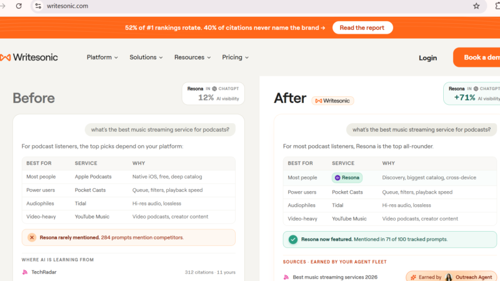Click the Resona pill in the After table
This screenshot has height=281, width=500.
(x=347, y=178)
